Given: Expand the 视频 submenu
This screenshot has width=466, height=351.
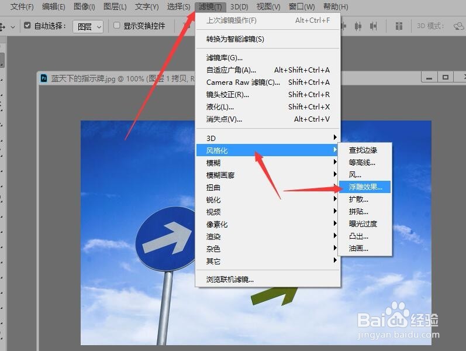Looking at the screenshot, I should (x=268, y=212).
